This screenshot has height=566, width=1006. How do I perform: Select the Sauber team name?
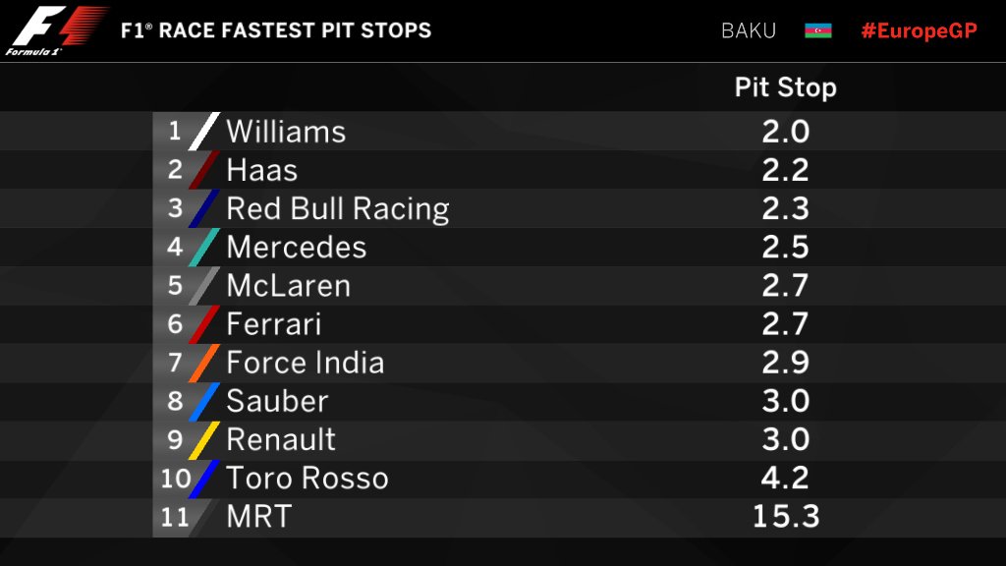coord(277,402)
